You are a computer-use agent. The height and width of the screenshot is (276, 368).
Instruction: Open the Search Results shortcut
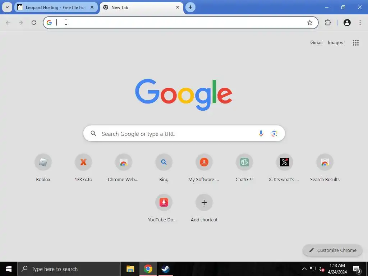(x=325, y=167)
